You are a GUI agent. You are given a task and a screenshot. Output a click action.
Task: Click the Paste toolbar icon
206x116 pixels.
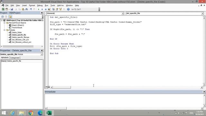tap(23, 9)
